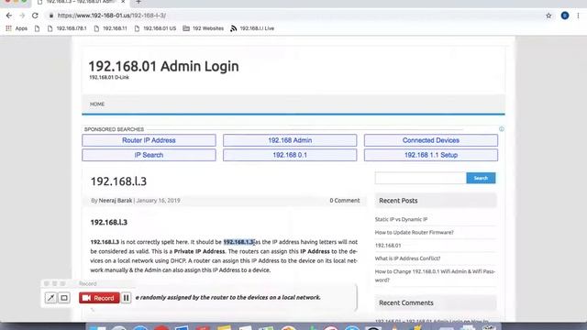Click the Recent Posts heading
The image size is (587, 330).
coord(398,201)
